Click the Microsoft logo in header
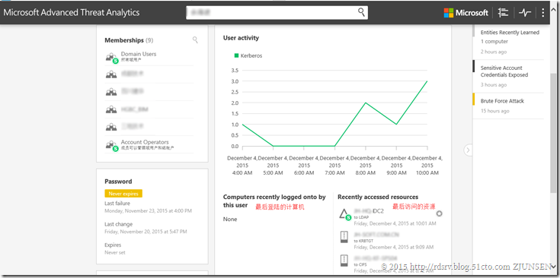Screen dimensions: 560x278 pyautogui.click(x=466, y=13)
